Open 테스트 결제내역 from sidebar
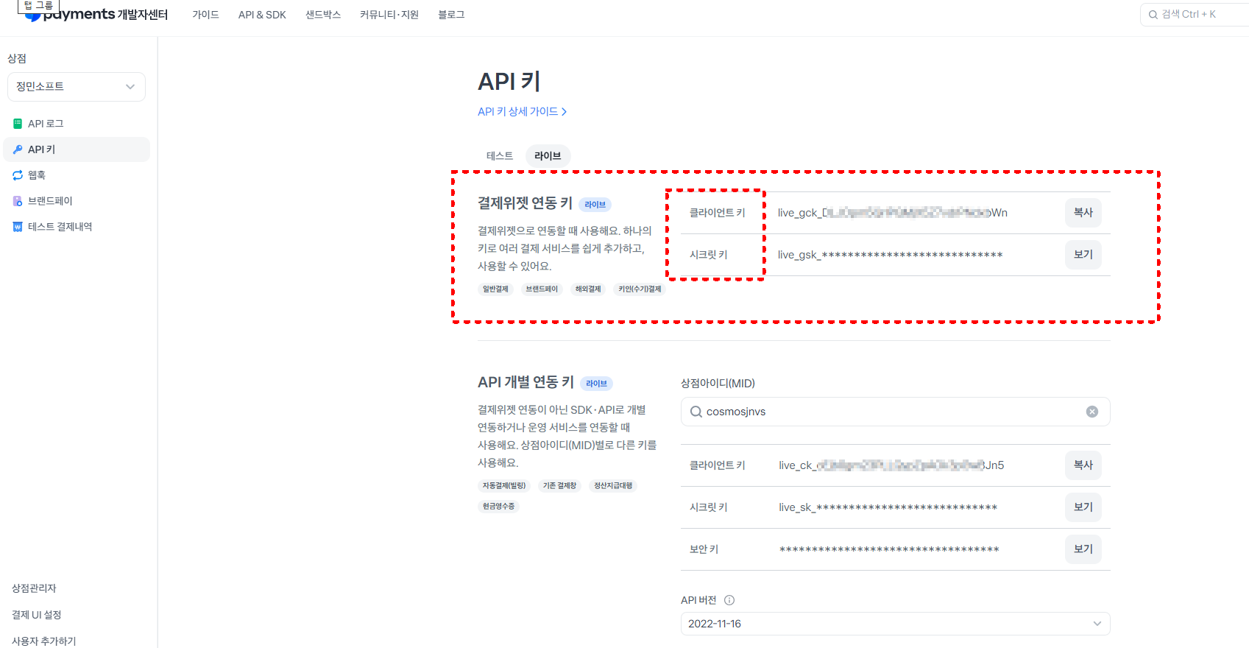Image resolution: width=1249 pixels, height=648 pixels. pos(77,227)
